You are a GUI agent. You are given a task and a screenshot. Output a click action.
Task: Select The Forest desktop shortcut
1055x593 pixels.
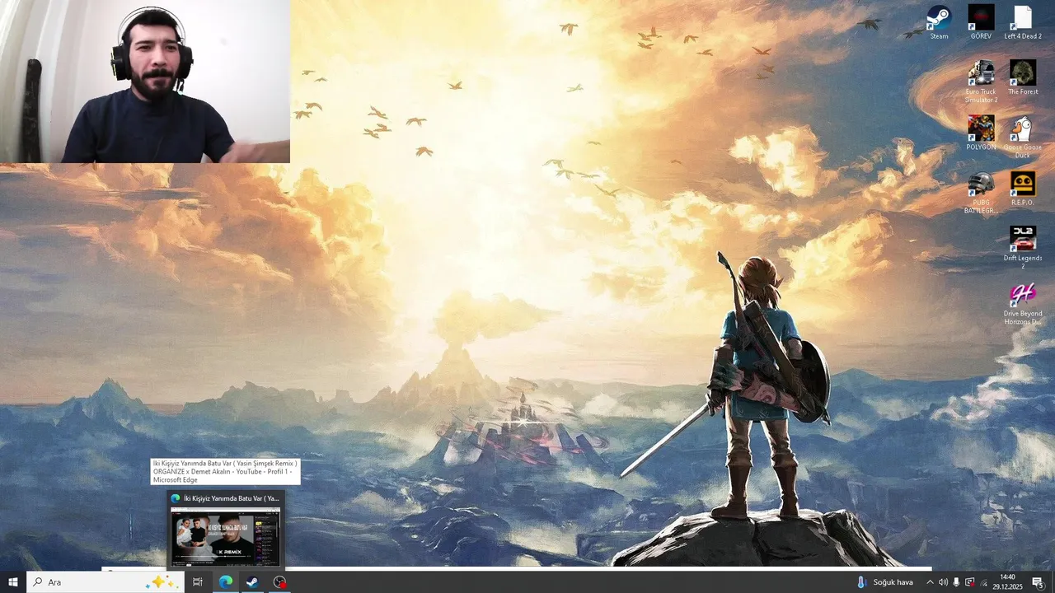click(x=1023, y=77)
